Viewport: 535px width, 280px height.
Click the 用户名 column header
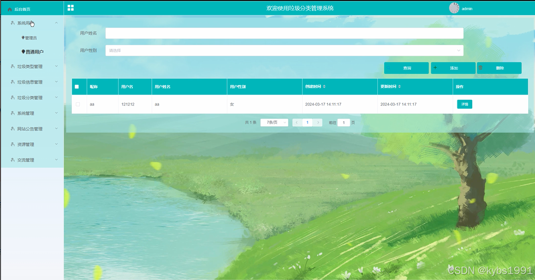tap(127, 87)
